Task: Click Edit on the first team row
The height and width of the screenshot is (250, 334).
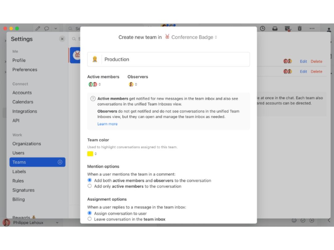Action: (303, 61)
